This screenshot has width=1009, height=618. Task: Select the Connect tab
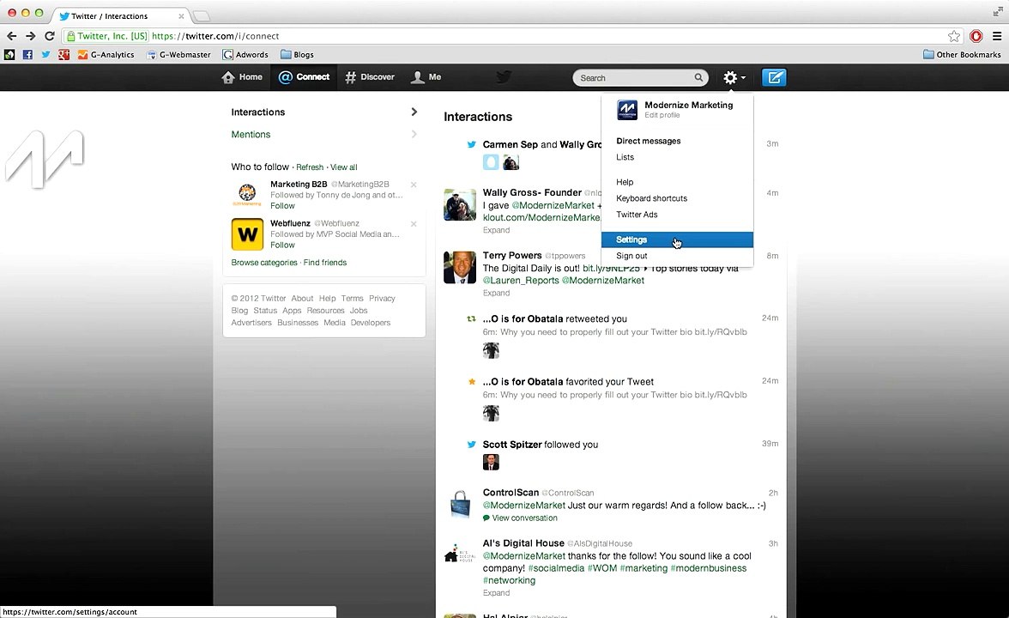tap(304, 77)
